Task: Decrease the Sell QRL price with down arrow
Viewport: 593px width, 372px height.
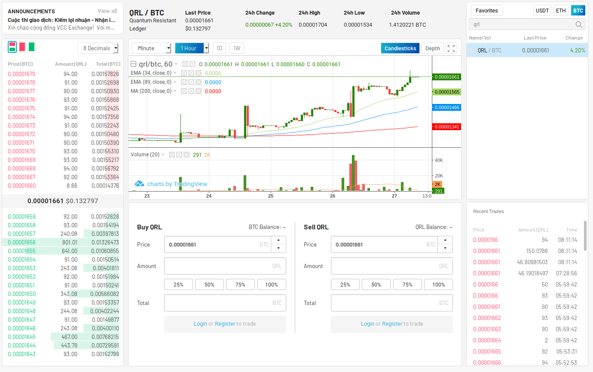Action: 445,248
